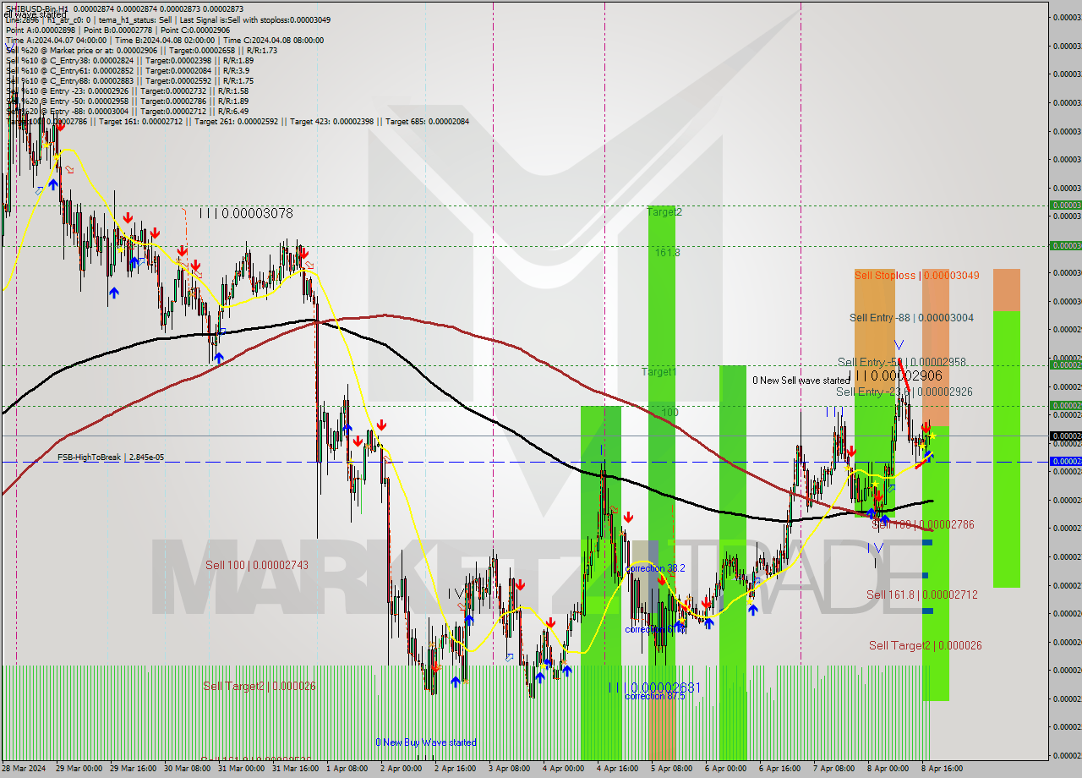Select the 'Sell Entry -88 | 0.00003004' label

[911, 318]
